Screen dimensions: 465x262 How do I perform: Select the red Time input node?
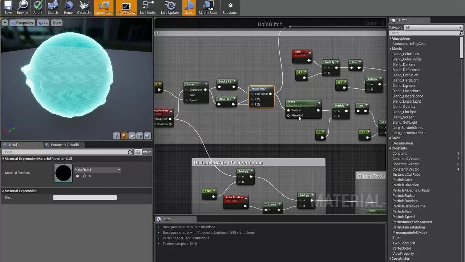point(302,56)
